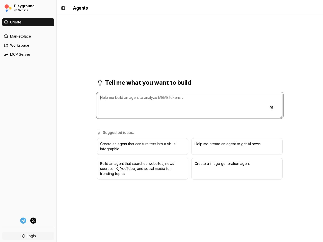Click the Playground logo icon
This screenshot has width=323, height=242.
coord(8,8)
